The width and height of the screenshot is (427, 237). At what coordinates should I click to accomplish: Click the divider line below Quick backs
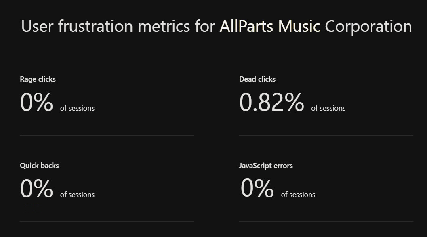107,221
